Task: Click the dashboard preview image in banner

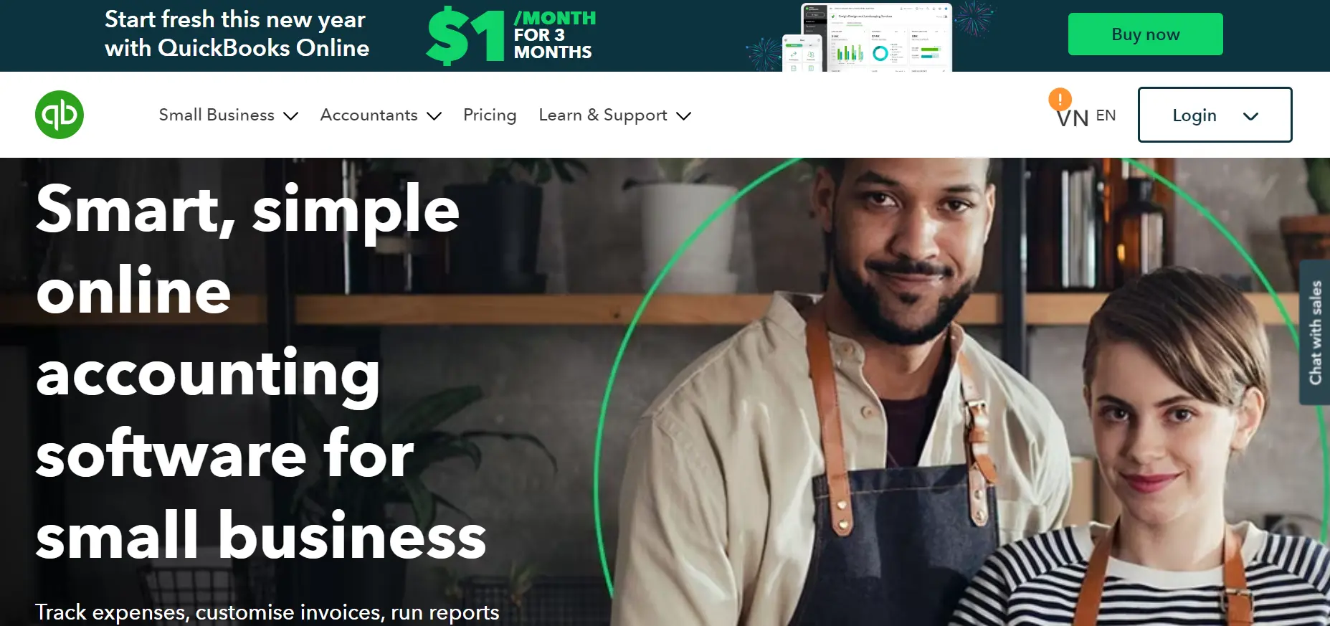Action: 867,37
